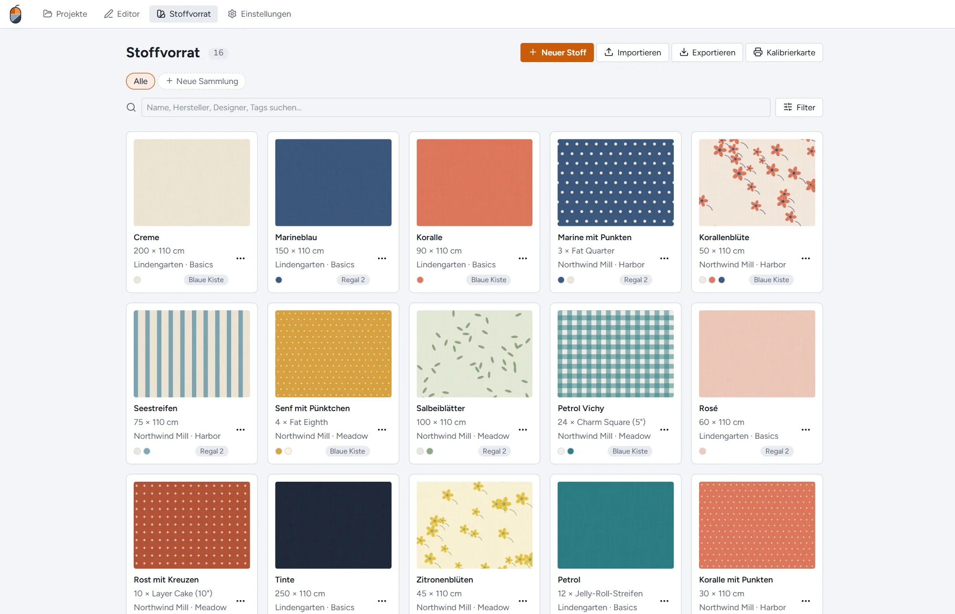Click the Marineblau color dot
The width and height of the screenshot is (955, 614).
[279, 280]
